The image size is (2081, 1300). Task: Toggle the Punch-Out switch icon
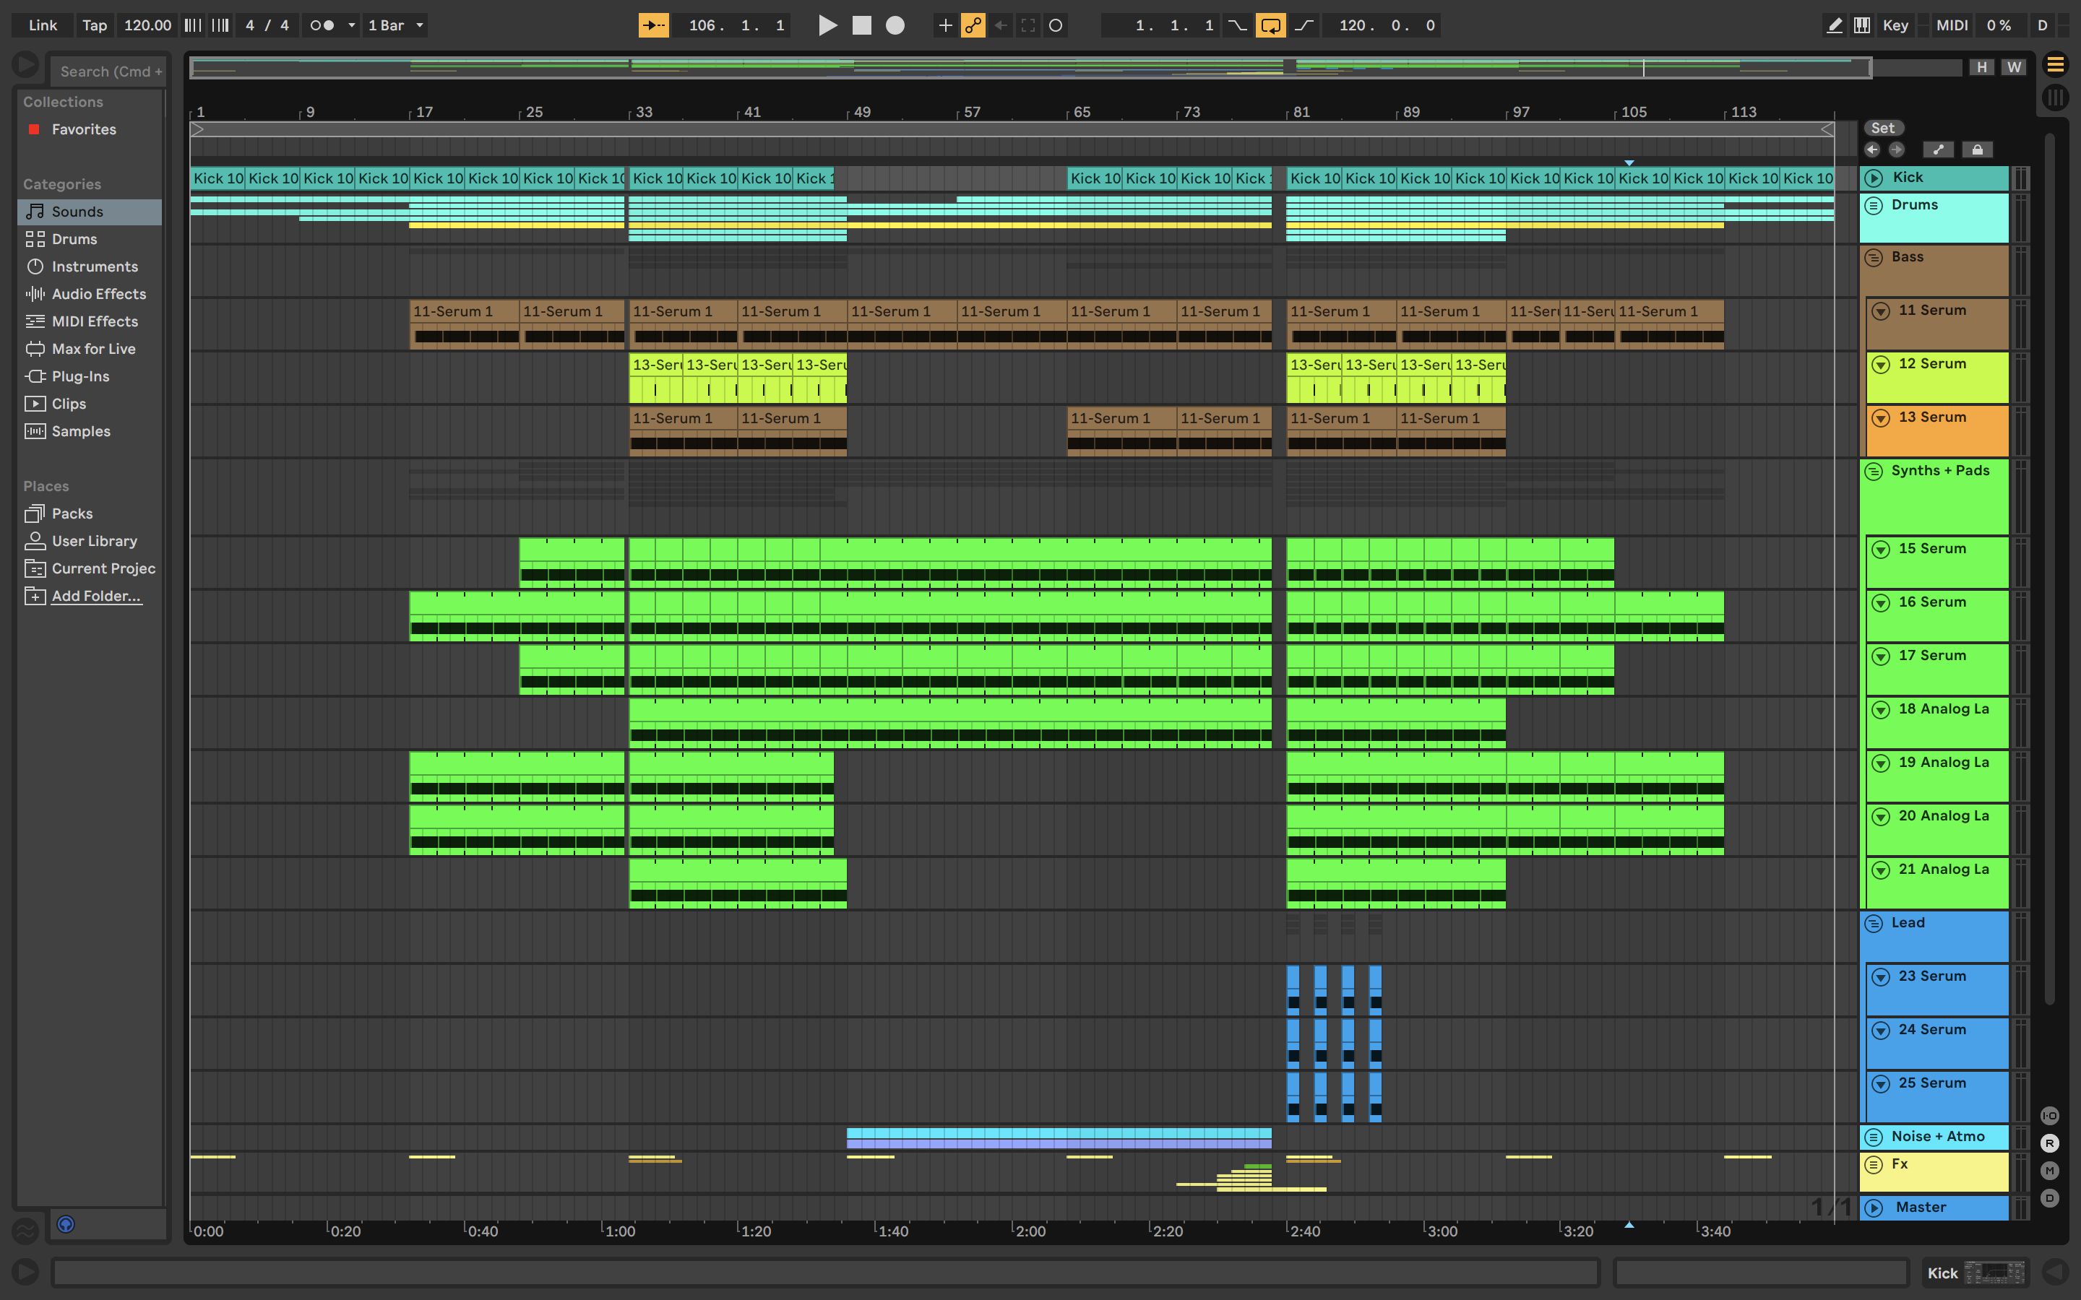click(1304, 25)
